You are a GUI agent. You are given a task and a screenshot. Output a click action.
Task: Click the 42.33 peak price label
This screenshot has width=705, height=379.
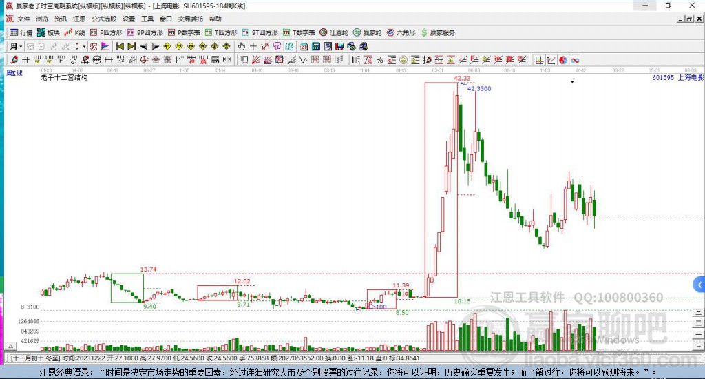point(462,79)
